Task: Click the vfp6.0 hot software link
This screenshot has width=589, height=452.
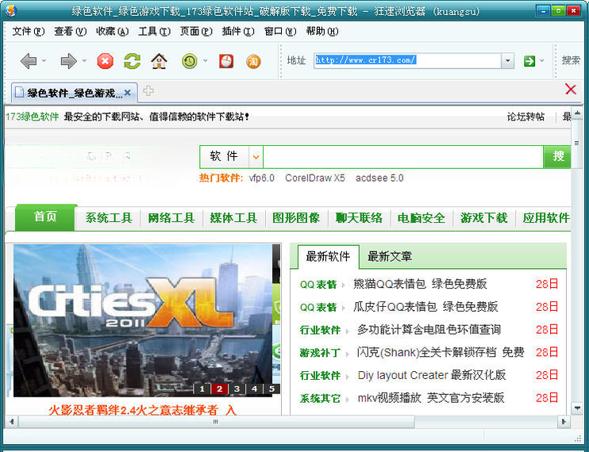Action: [261, 178]
